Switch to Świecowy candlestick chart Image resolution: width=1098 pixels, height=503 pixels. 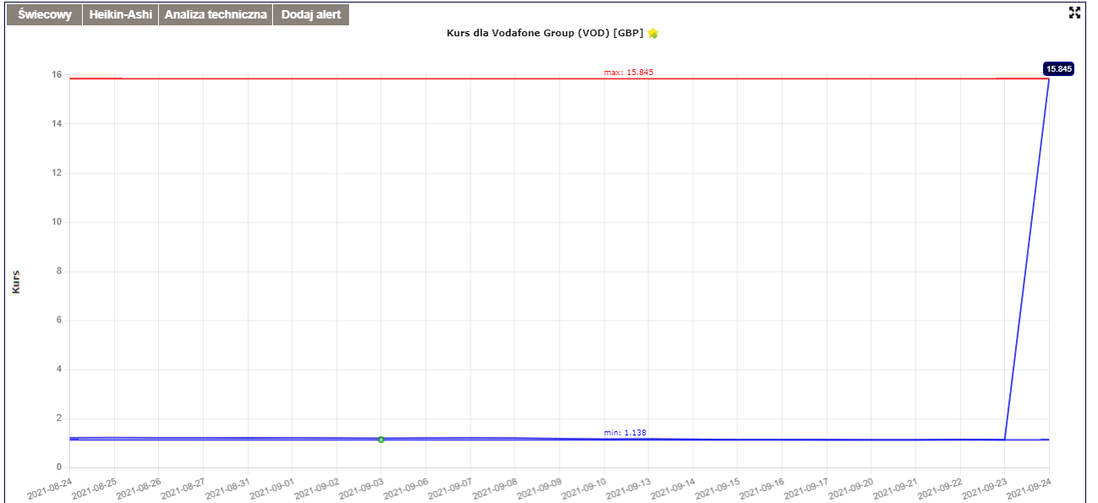pyautogui.click(x=44, y=15)
